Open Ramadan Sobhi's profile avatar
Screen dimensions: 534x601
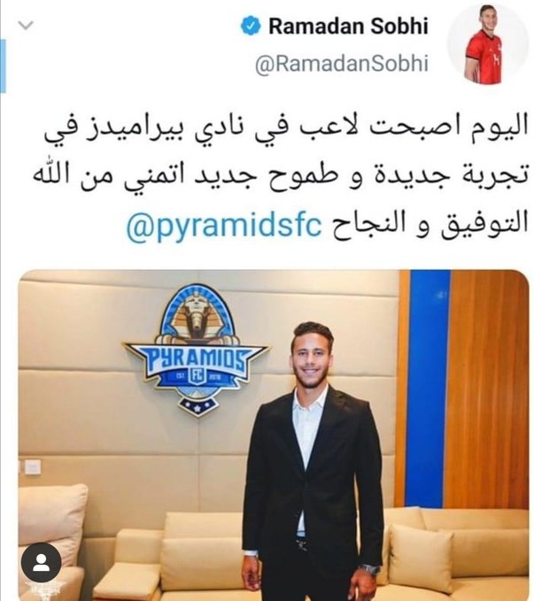(488, 44)
